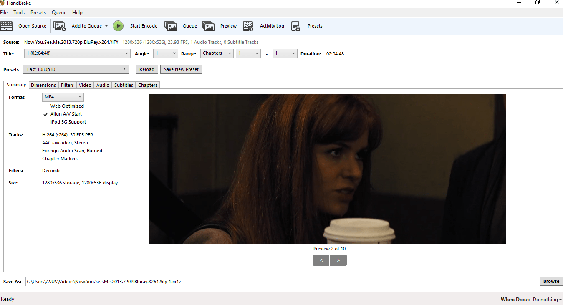Show the next preview image
This screenshot has width=563, height=305.
pyautogui.click(x=338, y=260)
